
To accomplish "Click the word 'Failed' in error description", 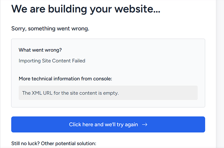I will [x=78, y=61].
